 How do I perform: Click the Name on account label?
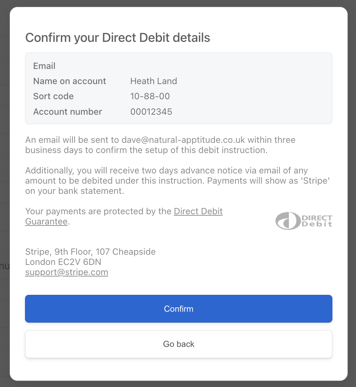(70, 81)
